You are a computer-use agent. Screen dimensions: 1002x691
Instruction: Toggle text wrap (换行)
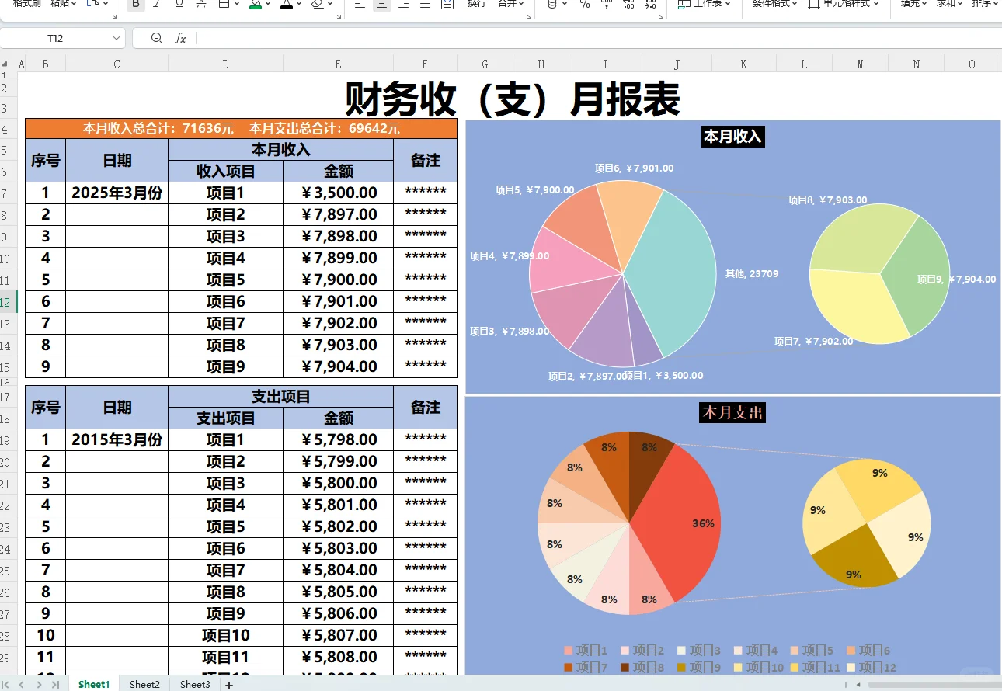point(476,4)
